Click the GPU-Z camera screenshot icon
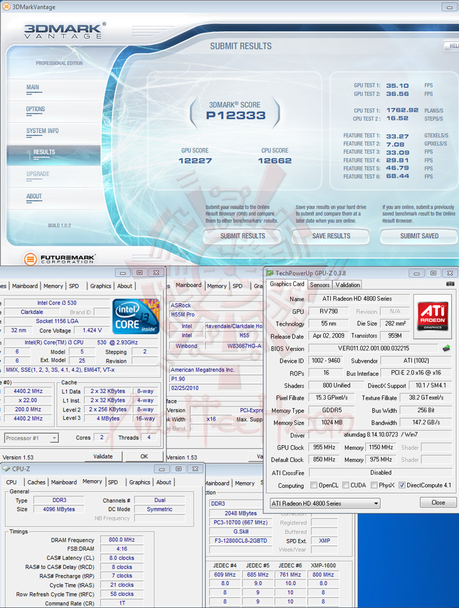This screenshot has width=459, height=608. (449, 285)
